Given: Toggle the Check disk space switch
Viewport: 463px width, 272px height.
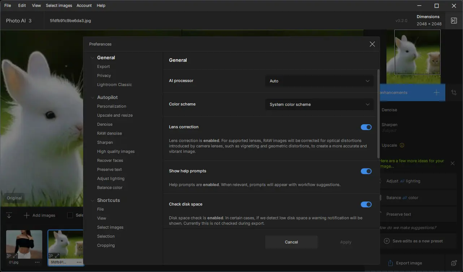Looking at the screenshot, I should click(x=366, y=204).
